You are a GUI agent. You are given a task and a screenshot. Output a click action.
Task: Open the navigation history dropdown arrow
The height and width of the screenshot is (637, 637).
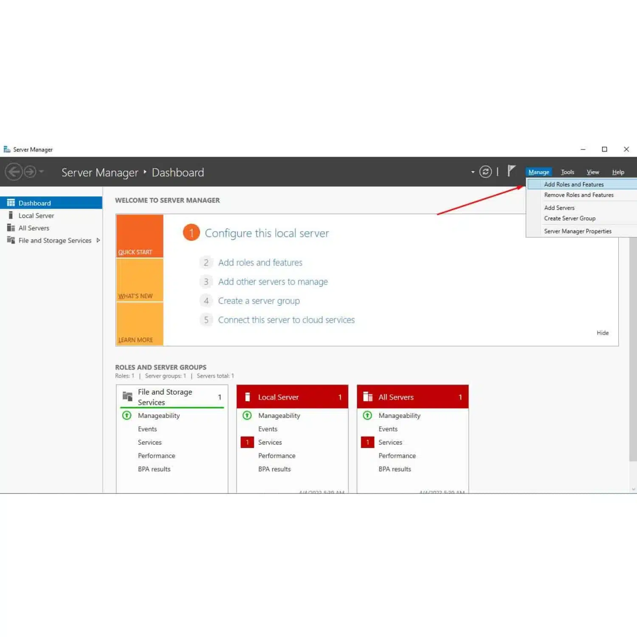point(41,172)
